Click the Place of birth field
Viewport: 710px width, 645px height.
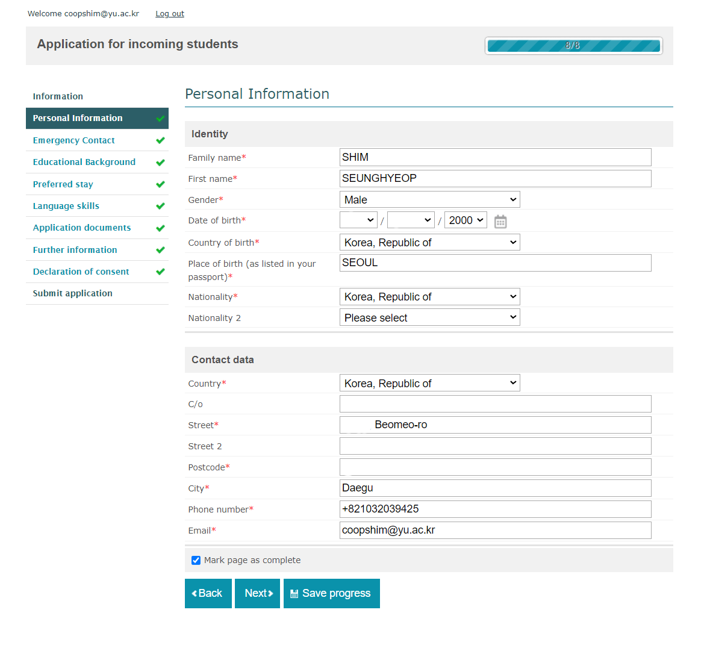click(x=496, y=263)
